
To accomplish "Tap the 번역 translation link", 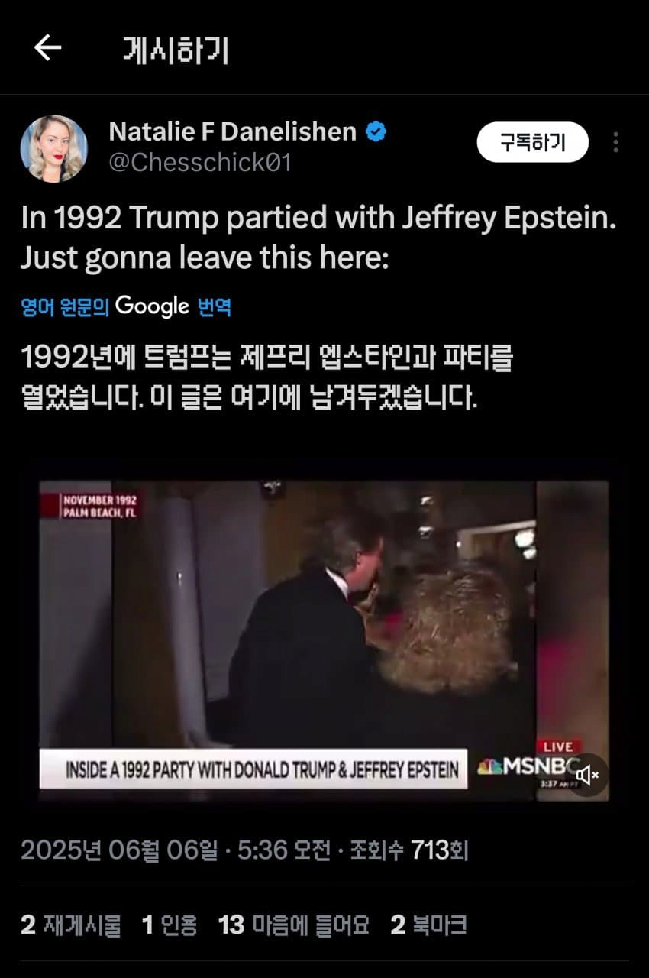I will pyautogui.click(x=215, y=307).
